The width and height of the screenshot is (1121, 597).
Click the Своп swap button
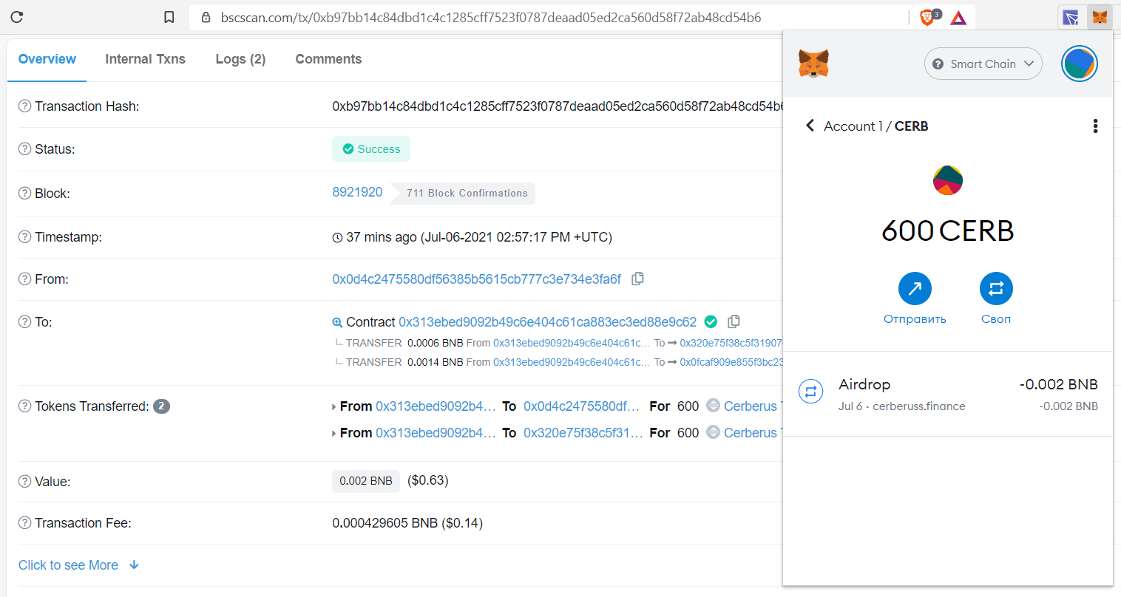pos(996,289)
